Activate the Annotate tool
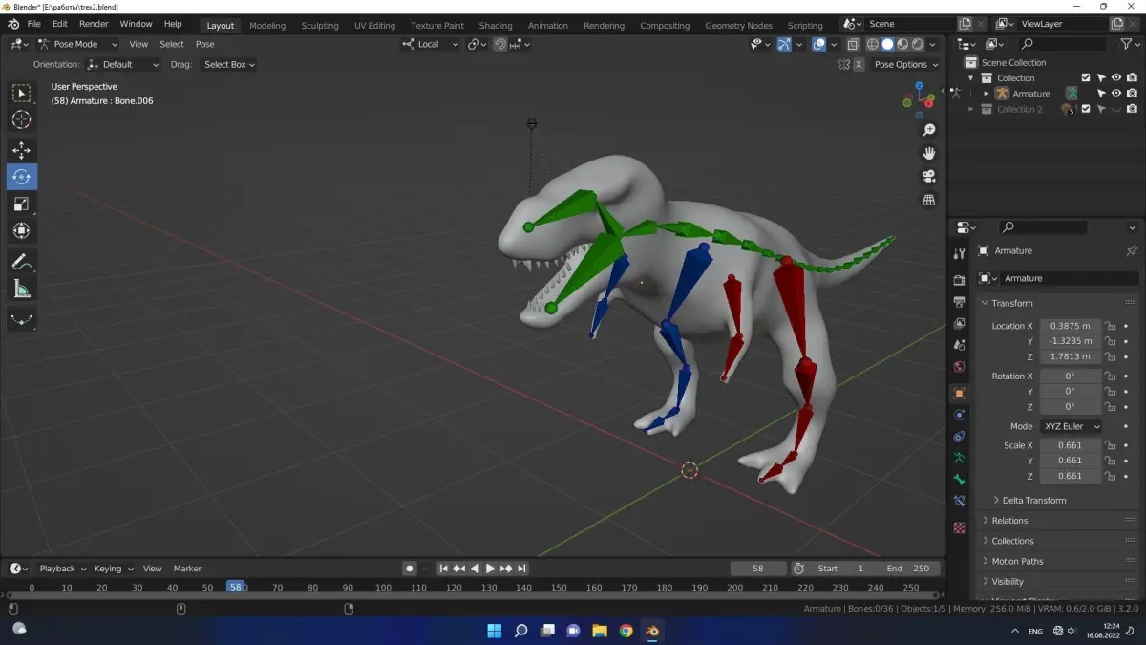 point(21,261)
